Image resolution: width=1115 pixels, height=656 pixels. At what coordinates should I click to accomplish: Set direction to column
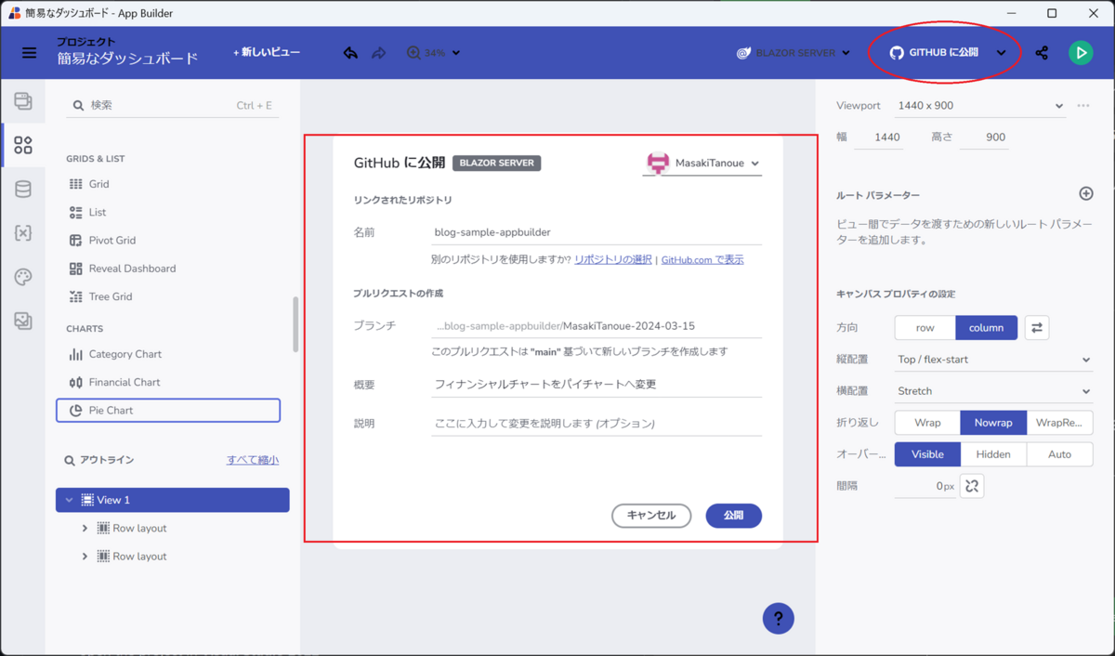coord(986,327)
